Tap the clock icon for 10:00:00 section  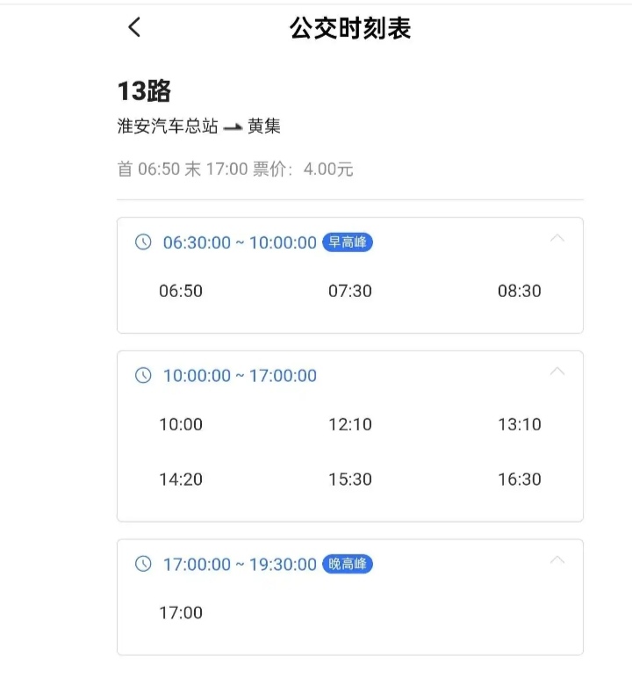(x=143, y=375)
